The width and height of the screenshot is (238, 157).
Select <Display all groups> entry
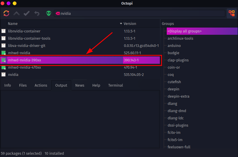(202, 31)
